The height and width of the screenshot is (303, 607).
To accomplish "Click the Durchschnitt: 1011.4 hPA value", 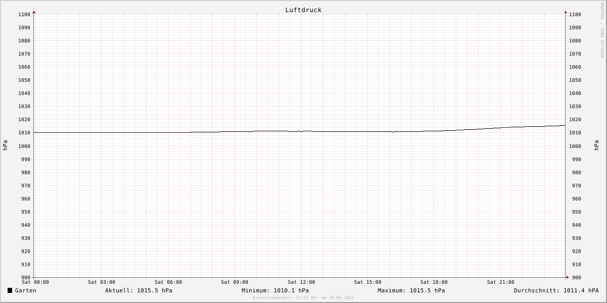I will coord(556,290).
